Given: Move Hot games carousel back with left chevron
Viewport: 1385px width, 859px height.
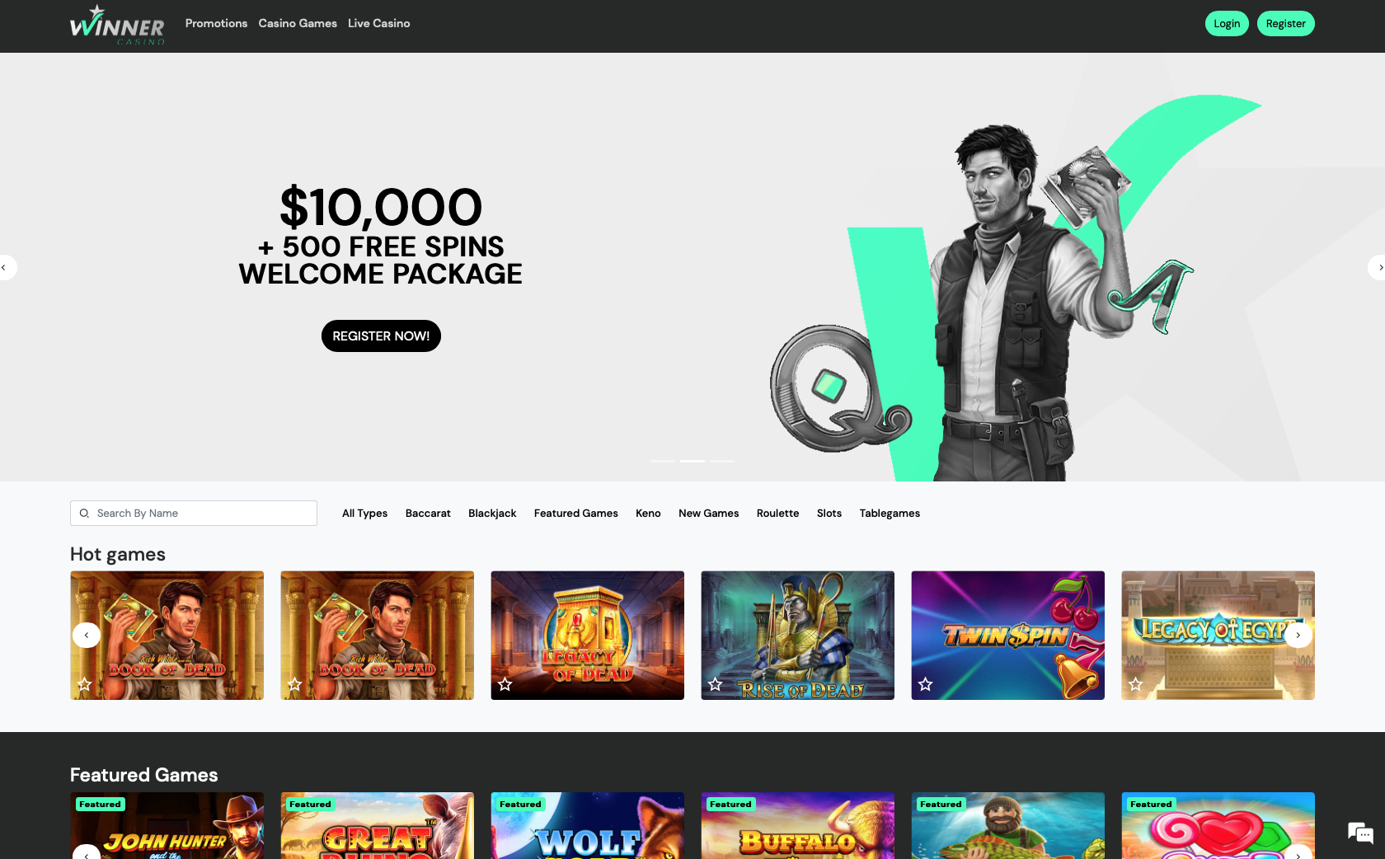Looking at the screenshot, I should click(87, 635).
